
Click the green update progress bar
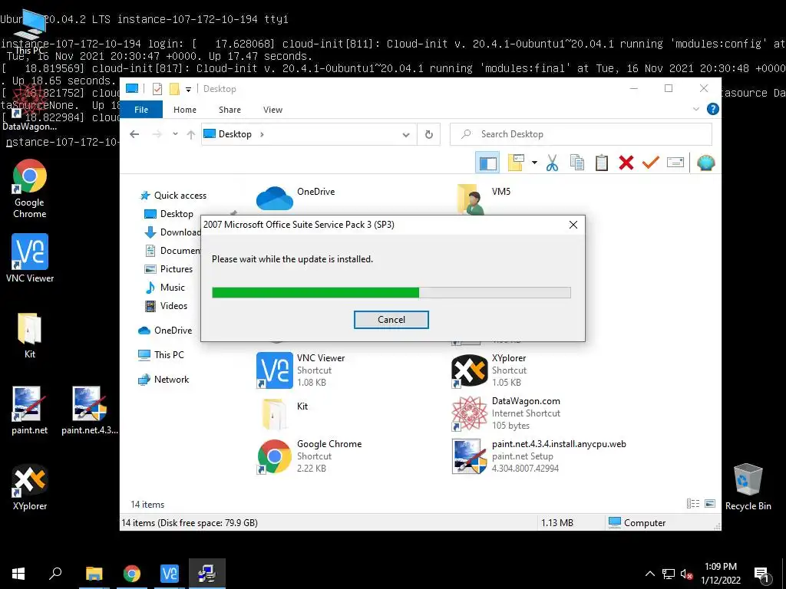(391, 292)
